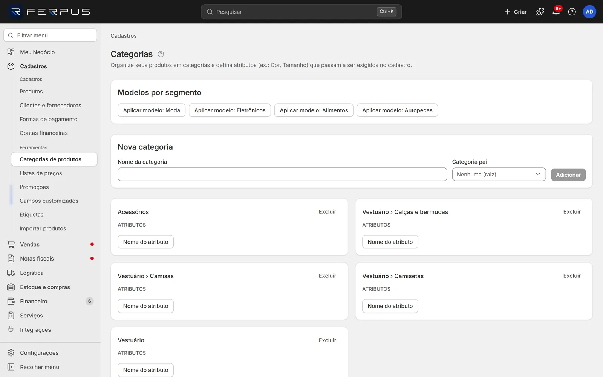
Task: Open the Categoria pai dropdown
Action: click(x=499, y=174)
